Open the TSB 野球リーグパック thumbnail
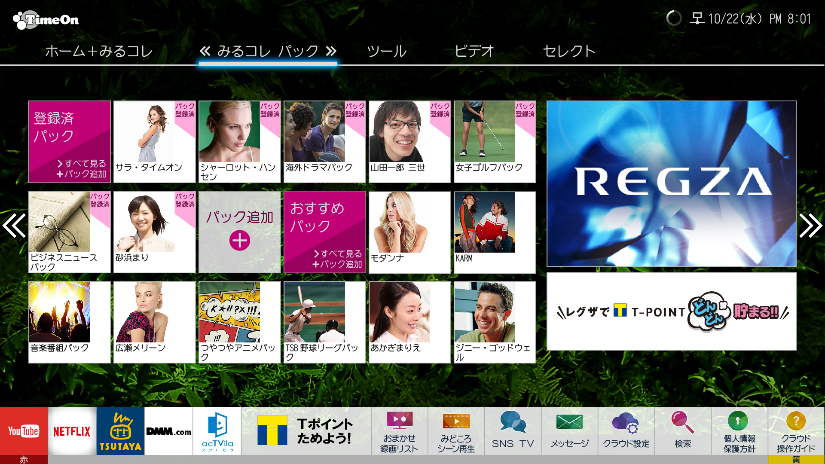Image resolution: width=825 pixels, height=464 pixels. (325, 322)
